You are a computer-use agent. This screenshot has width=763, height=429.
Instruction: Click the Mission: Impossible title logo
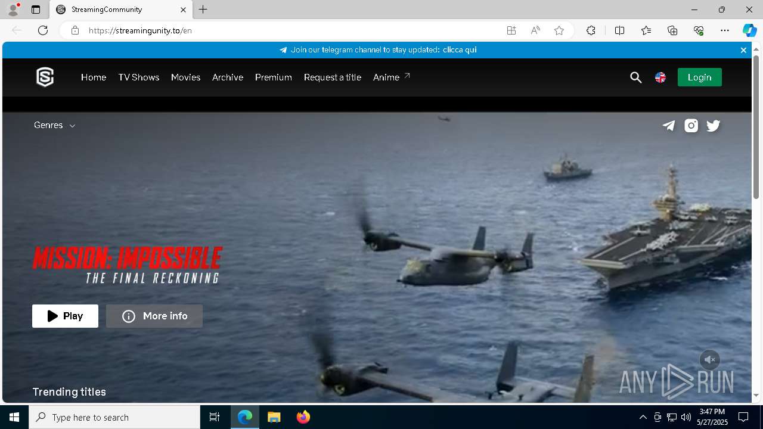pyautogui.click(x=128, y=265)
